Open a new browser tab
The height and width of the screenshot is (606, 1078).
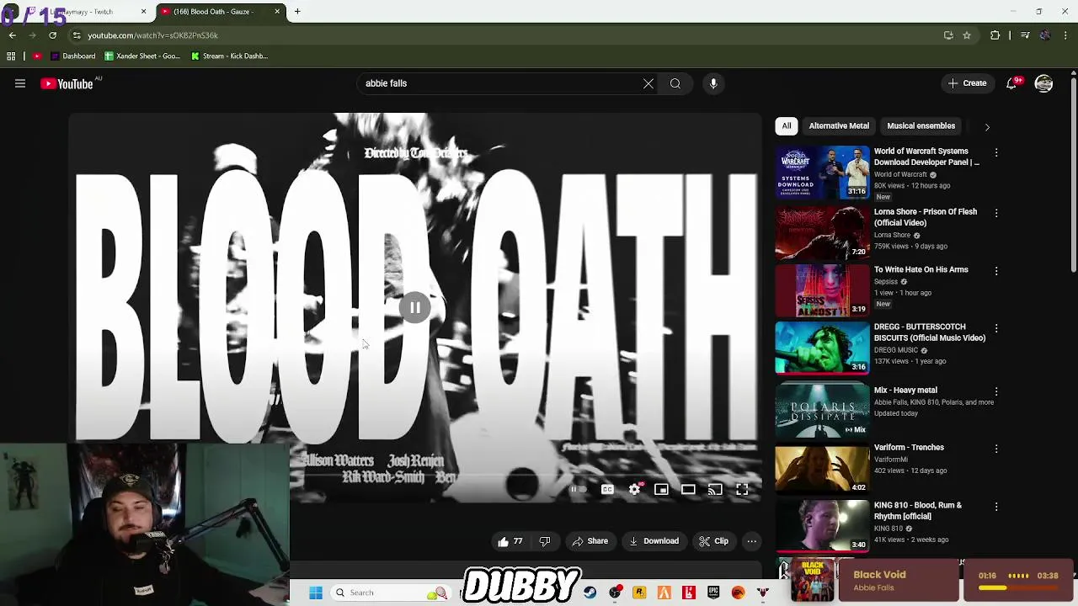click(x=297, y=12)
